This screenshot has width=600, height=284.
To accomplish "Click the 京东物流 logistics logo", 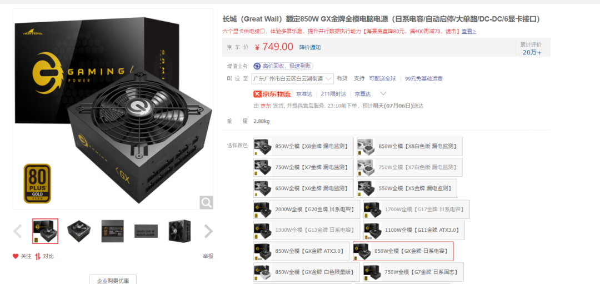I will [x=272, y=94].
